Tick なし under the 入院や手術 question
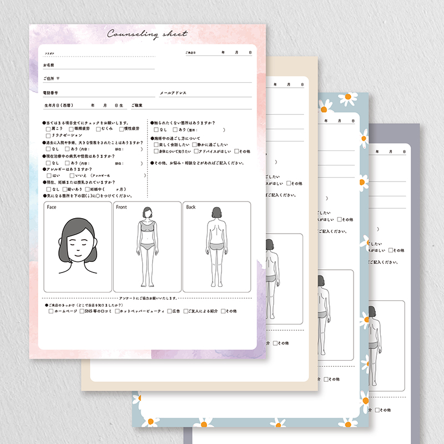This screenshot has height=444, width=444. coord(48,149)
